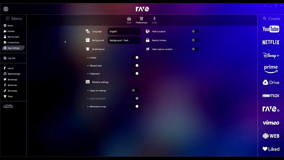Toggle Hide mature content switch
The width and height of the screenshot is (284, 160).
tap(195, 49)
